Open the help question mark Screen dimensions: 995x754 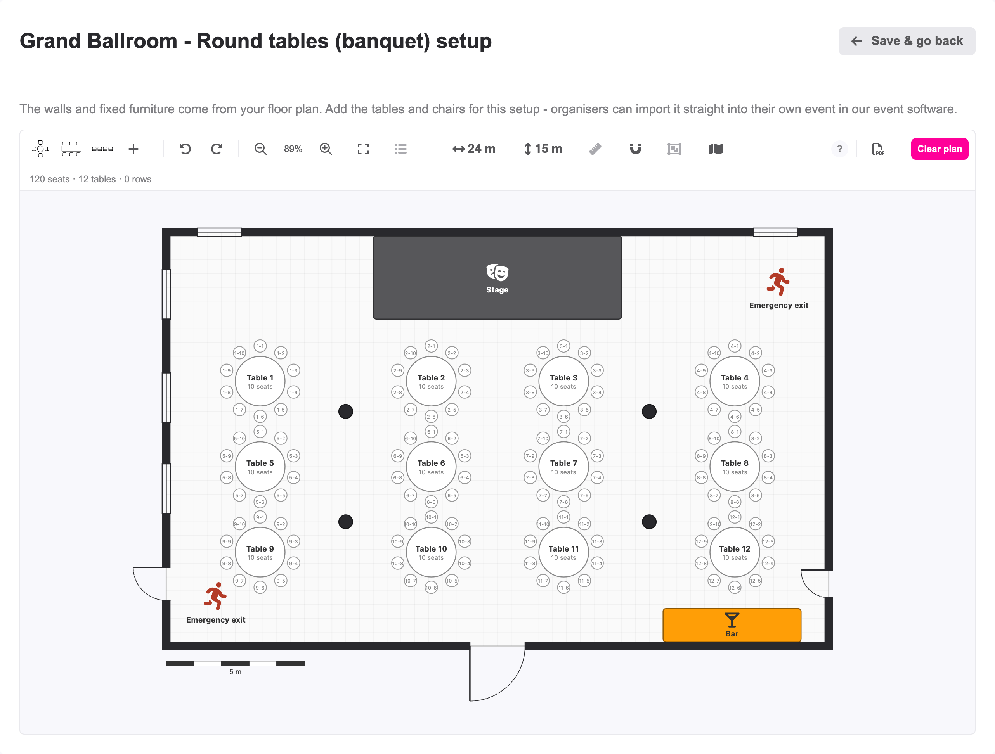[x=839, y=149]
